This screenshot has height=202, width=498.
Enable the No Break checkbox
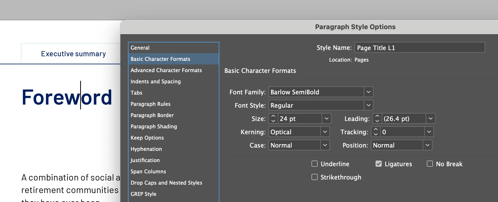click(x=430, y=164)
